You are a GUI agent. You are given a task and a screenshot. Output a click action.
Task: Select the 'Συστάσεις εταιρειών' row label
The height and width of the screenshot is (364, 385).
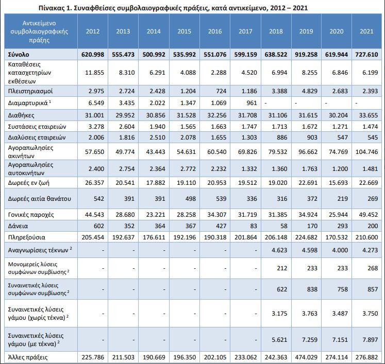coord(37,127)
